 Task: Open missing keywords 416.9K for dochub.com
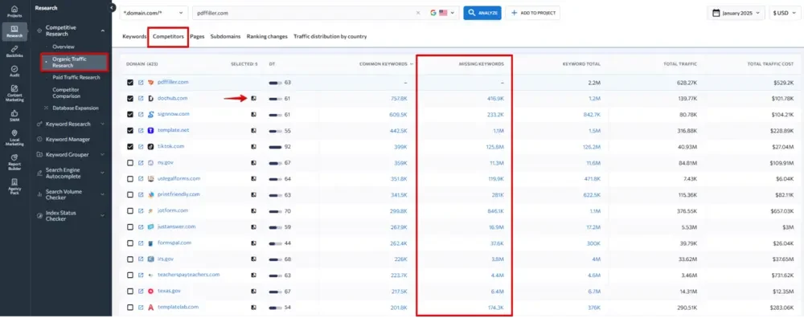[x=495, y=98]
